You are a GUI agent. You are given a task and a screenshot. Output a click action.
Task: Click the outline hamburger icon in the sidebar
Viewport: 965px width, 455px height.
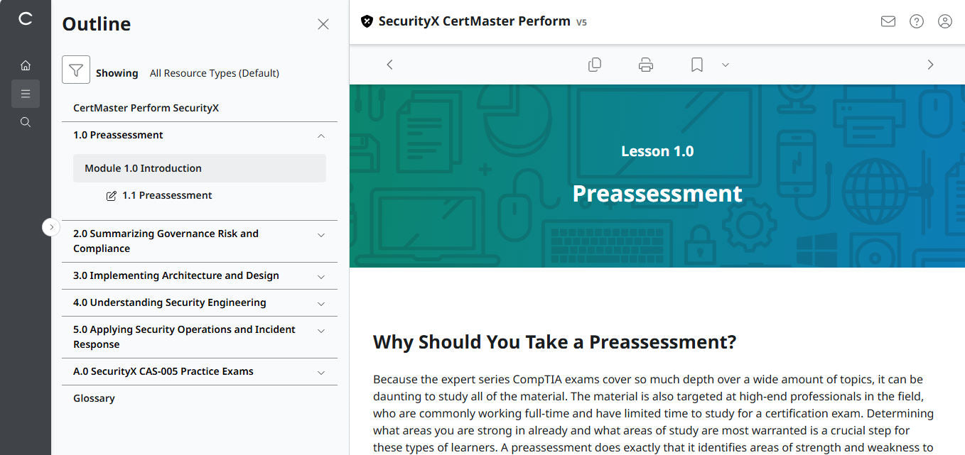click(x=26, y=93)
